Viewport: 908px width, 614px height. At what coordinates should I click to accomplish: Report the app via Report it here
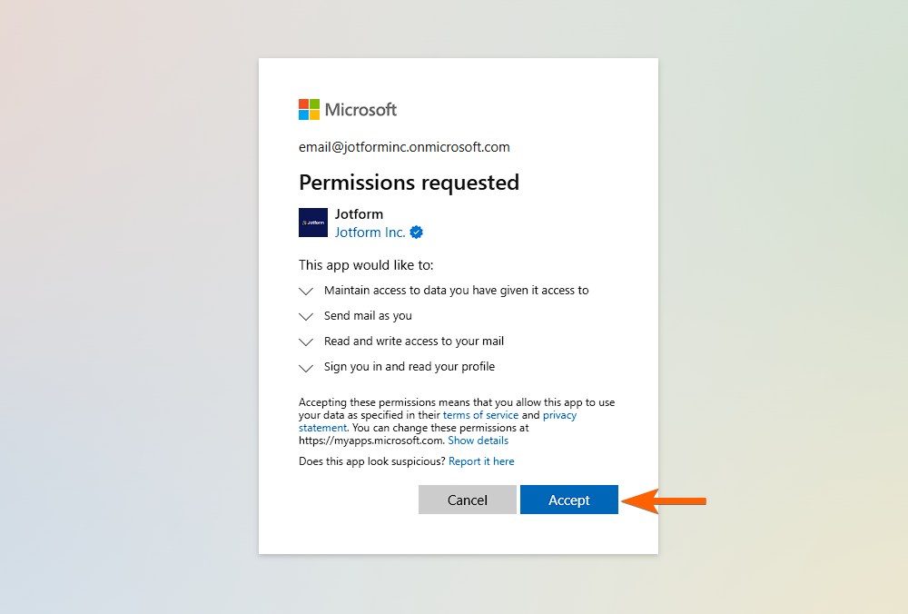pos(481,461)
